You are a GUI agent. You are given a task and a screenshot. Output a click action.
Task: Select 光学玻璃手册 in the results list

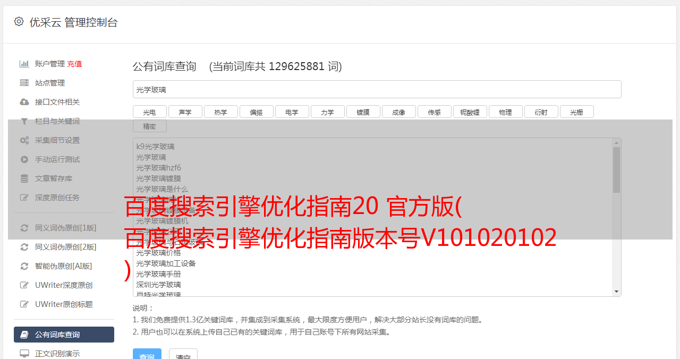point(158,274)
